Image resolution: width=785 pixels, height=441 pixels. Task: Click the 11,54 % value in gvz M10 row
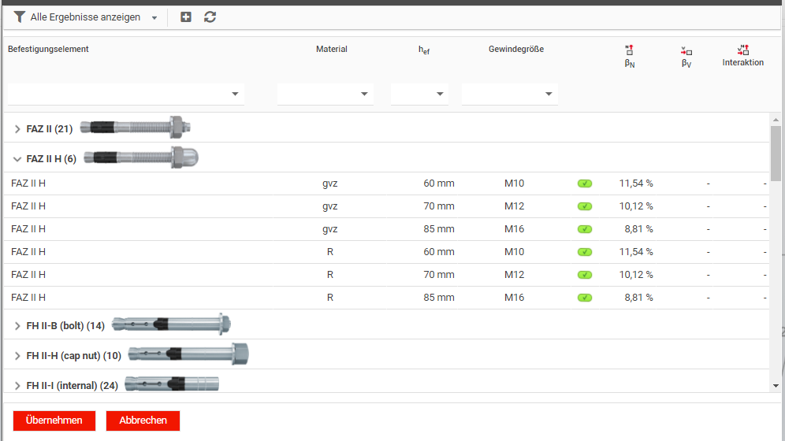[636, 183]
